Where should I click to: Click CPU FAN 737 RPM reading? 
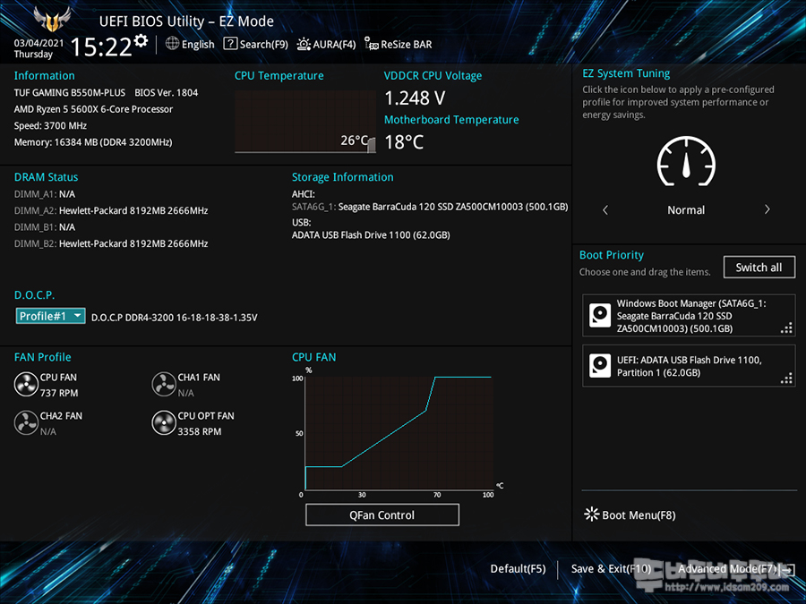pyautogui.click(x=59, y=393)
